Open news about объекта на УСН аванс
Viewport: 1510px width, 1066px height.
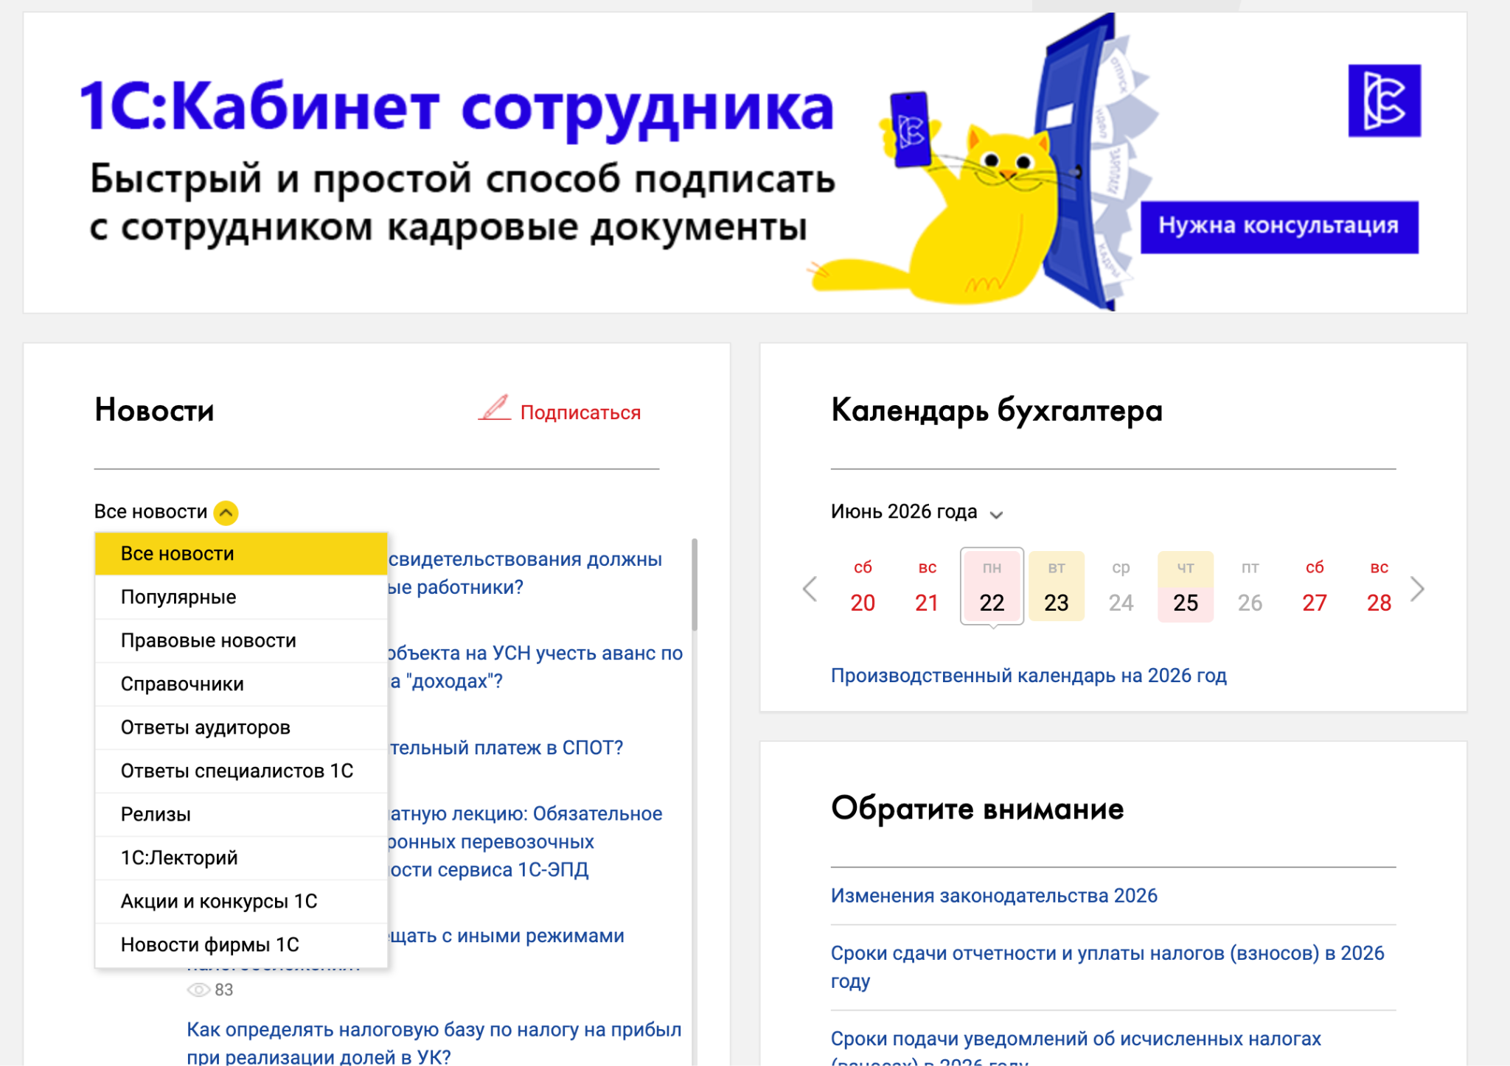coord(535,667)
